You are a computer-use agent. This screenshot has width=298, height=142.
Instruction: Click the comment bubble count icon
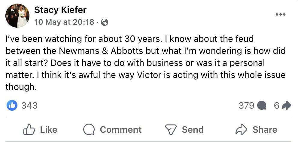[262, 105]
